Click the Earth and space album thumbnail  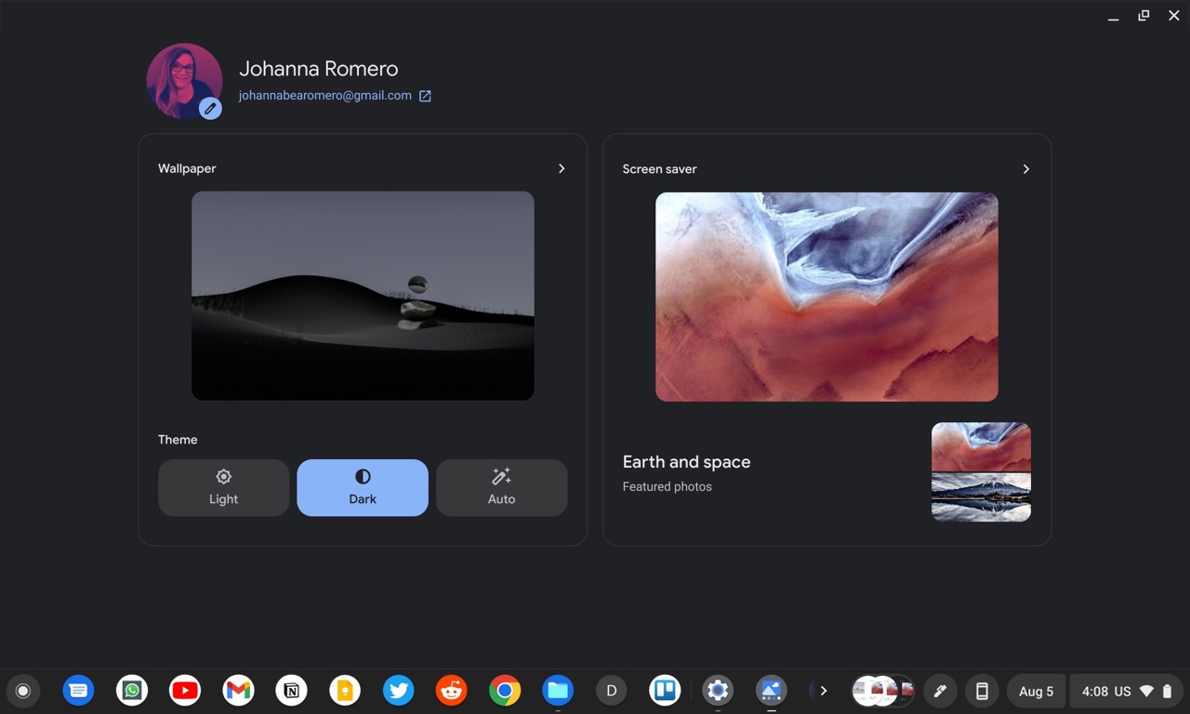pyautogui.click(x=981, y=471)
